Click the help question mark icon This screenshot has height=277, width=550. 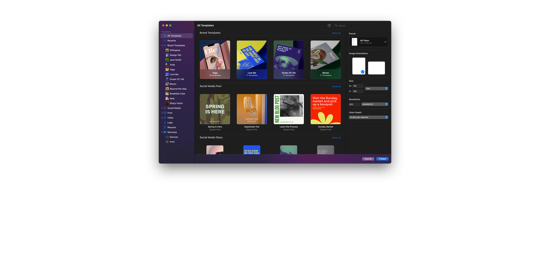pos(329,25)
